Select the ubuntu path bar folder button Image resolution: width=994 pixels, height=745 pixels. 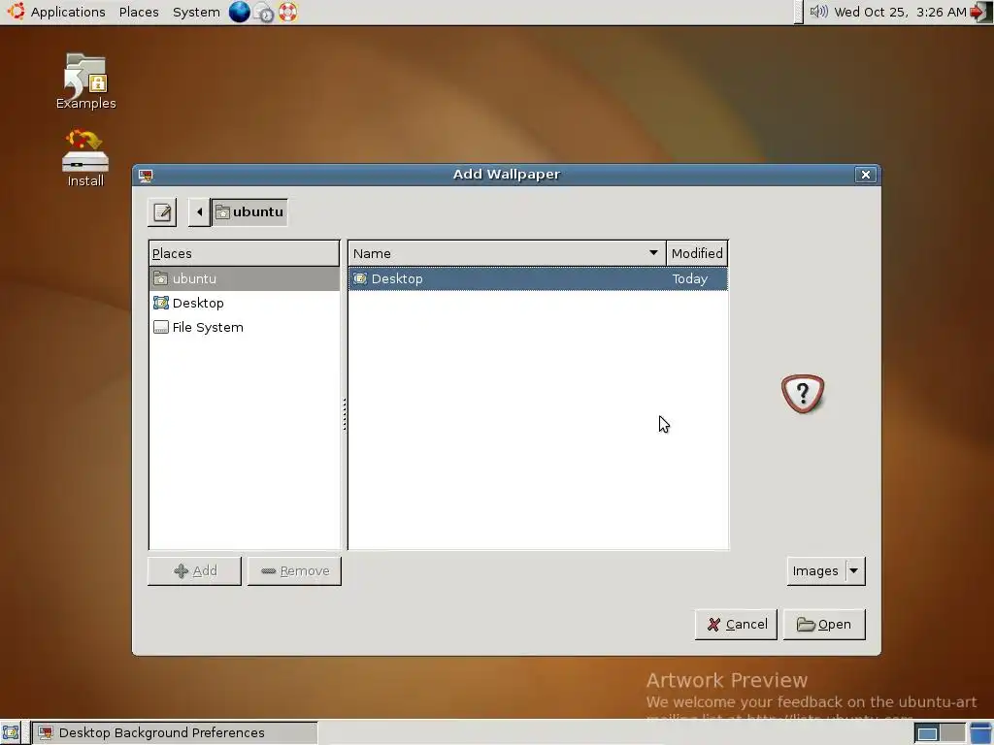coord(249,211)
